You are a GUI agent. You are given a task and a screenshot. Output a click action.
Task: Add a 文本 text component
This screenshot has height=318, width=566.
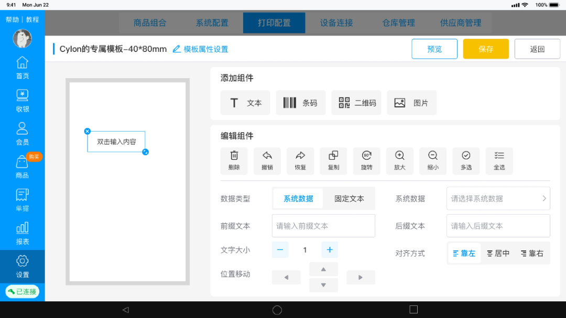(245, 103)
